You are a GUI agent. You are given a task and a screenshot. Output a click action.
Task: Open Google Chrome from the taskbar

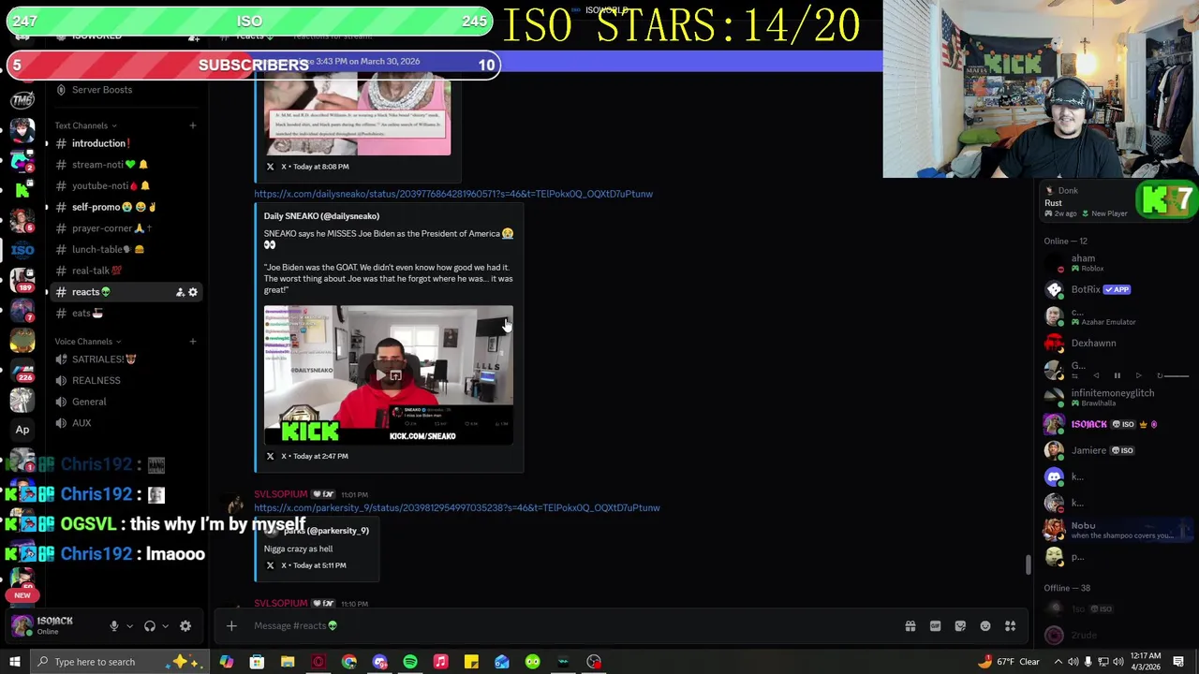coord(348,662)
